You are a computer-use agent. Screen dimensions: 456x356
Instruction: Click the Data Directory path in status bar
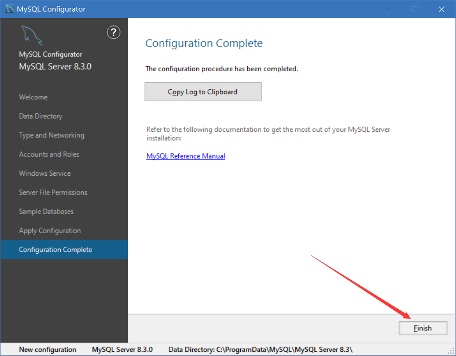[x=261, y=350]
